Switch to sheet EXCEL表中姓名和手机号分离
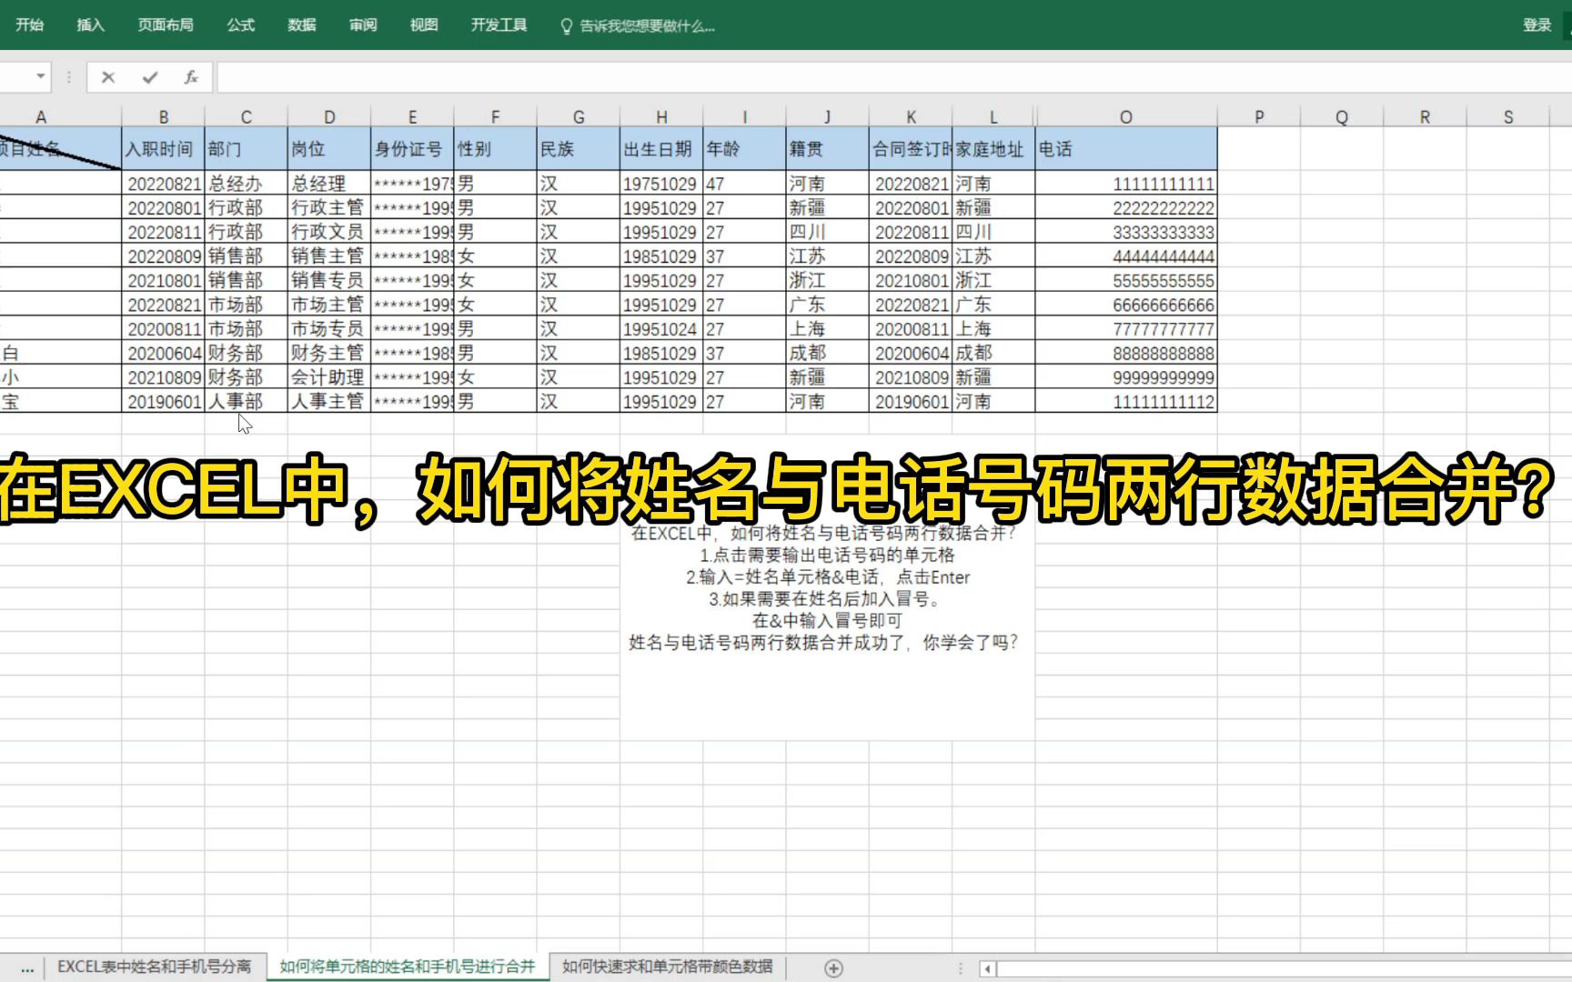The height and width of the screenshot is (982, 1572). pyautogui.click(x=155, y=967)
